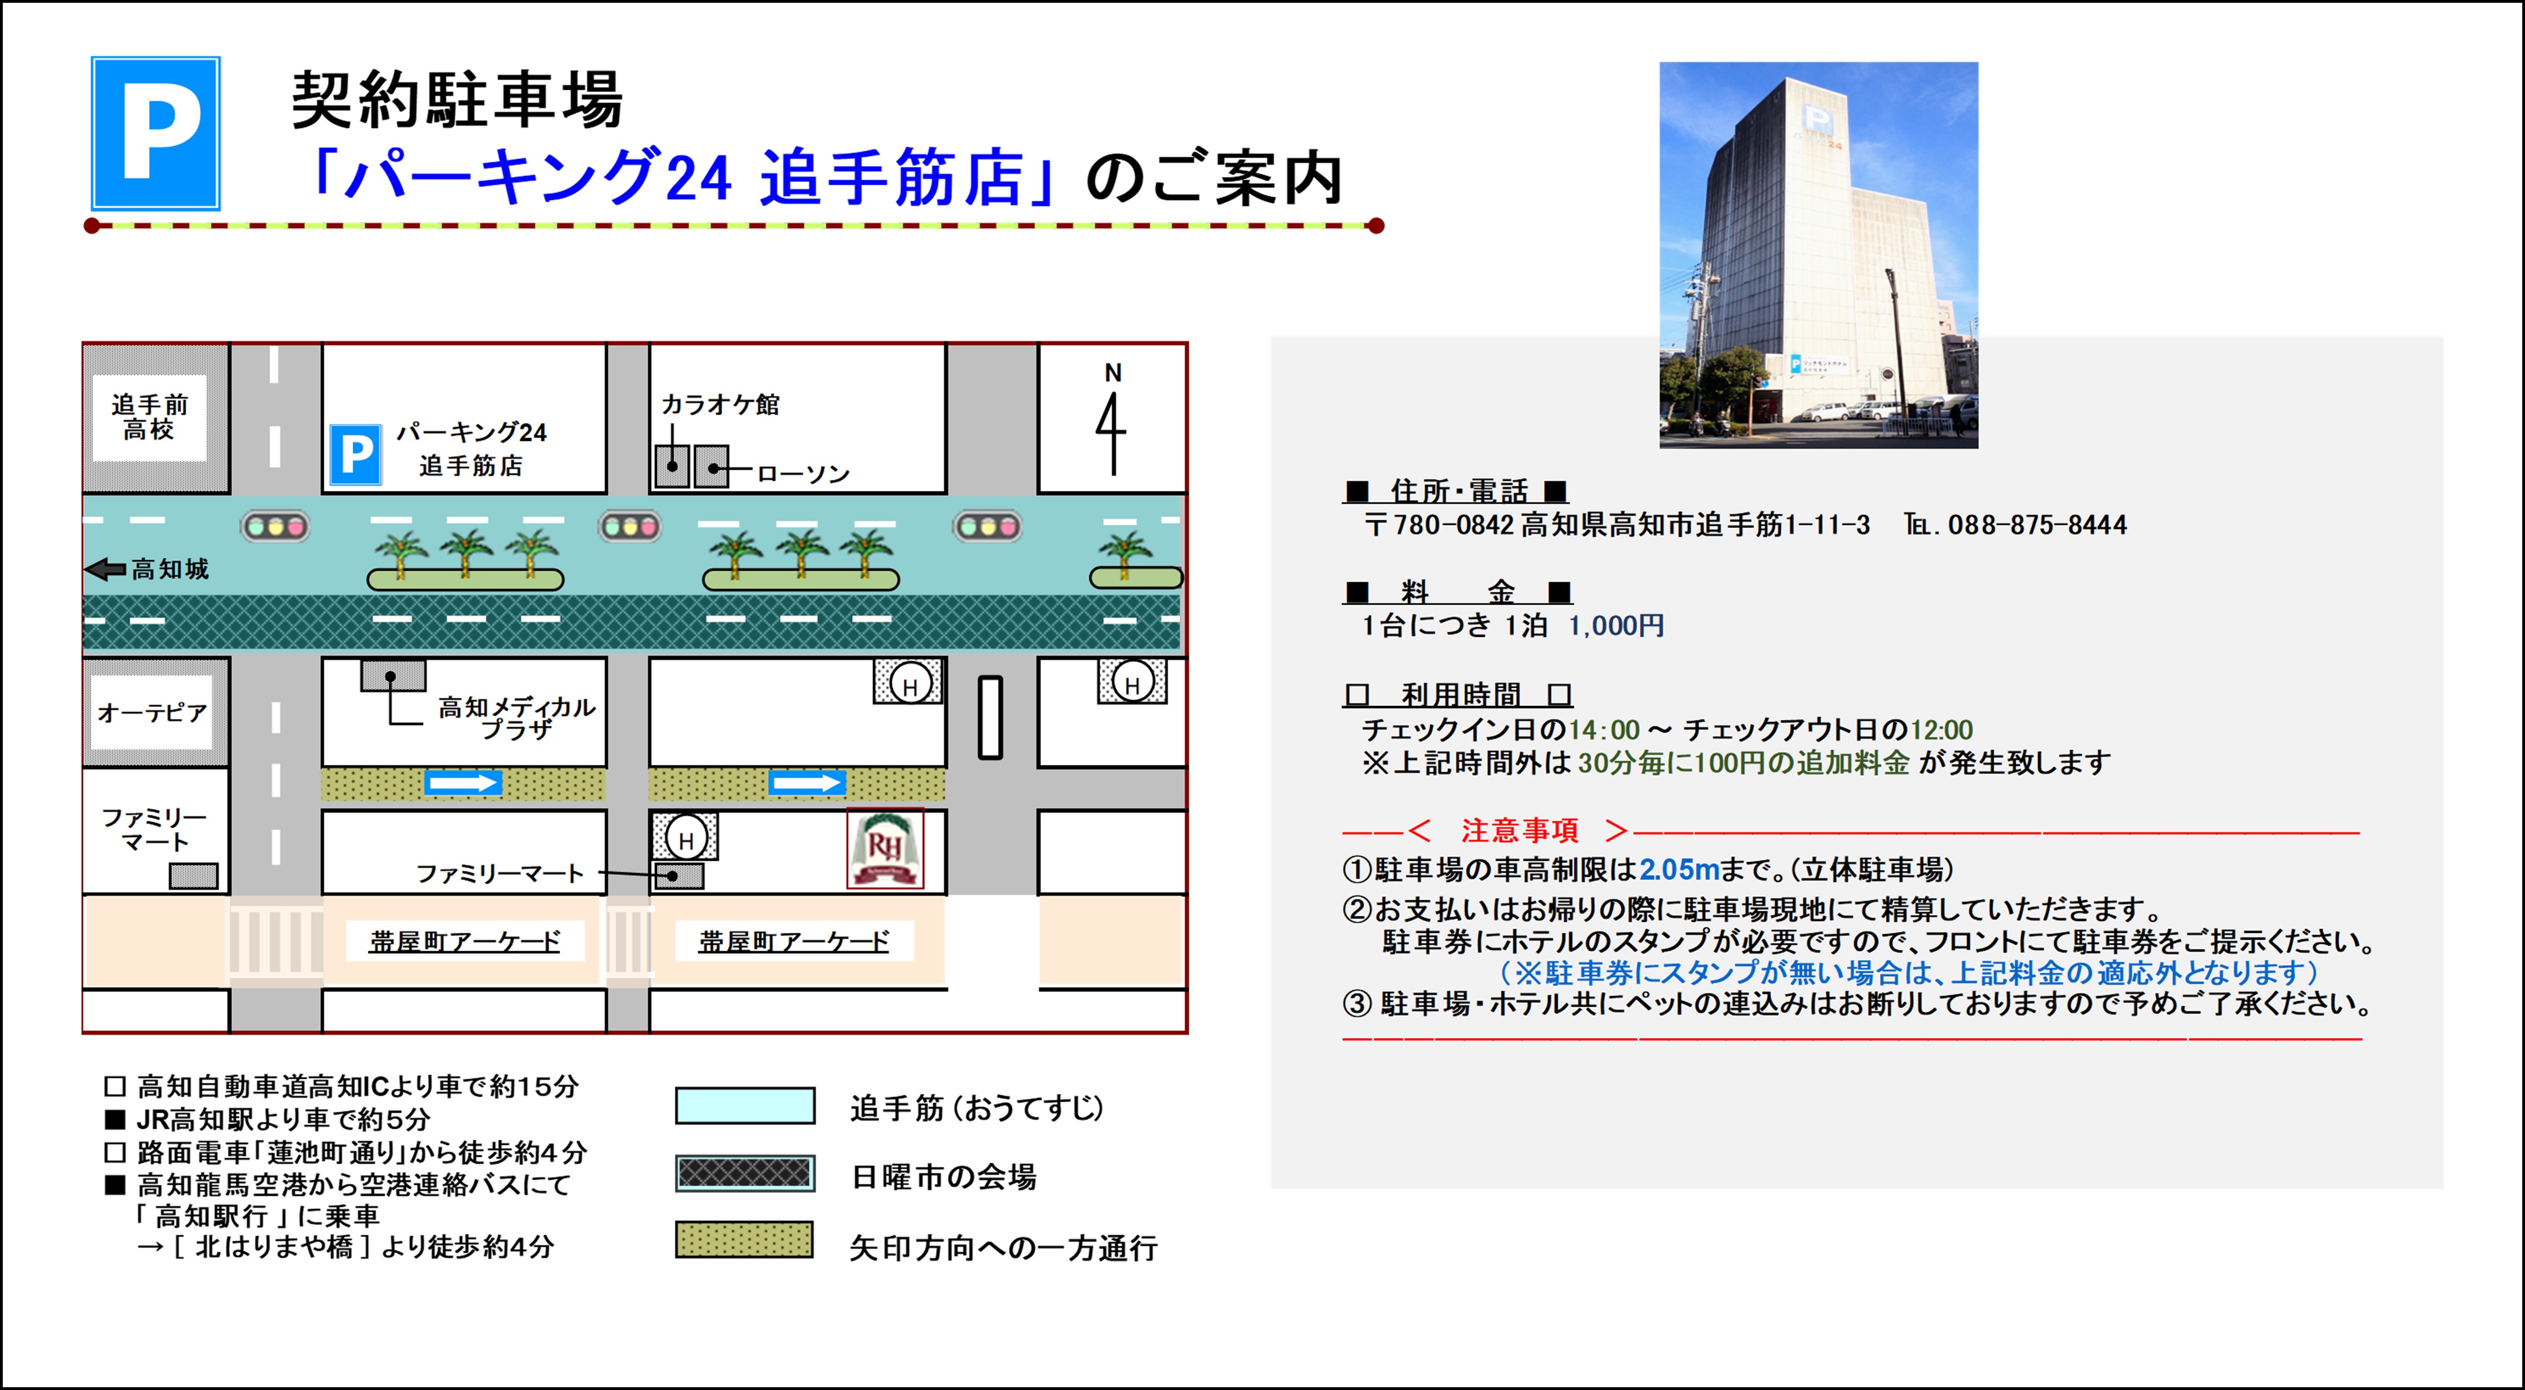Click the address 高知県高知市追手筋1-11-3

pos(1695,524)
